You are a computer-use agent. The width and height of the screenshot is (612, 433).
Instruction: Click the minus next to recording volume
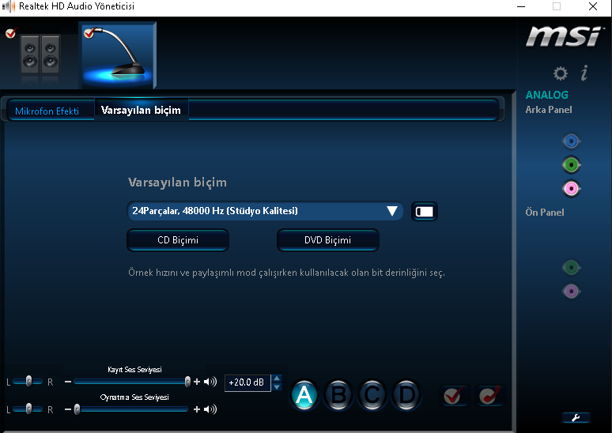pyautogui.click(x=68, y=382)
